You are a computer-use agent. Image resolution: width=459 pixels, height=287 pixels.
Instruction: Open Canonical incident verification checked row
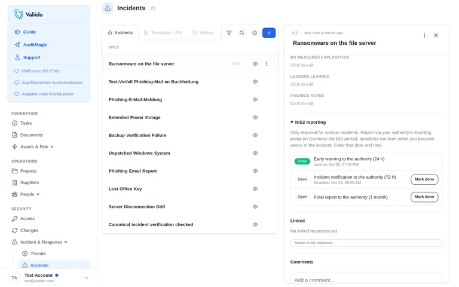tap(190, 225)
